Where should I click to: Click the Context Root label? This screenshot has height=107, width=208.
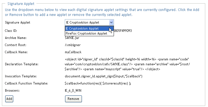(x=15, y=45)
